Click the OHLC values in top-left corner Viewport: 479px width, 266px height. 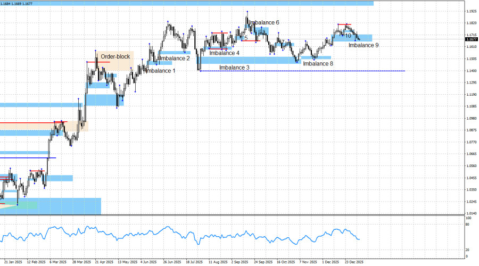pyautogui.click(x=16, y=3)
